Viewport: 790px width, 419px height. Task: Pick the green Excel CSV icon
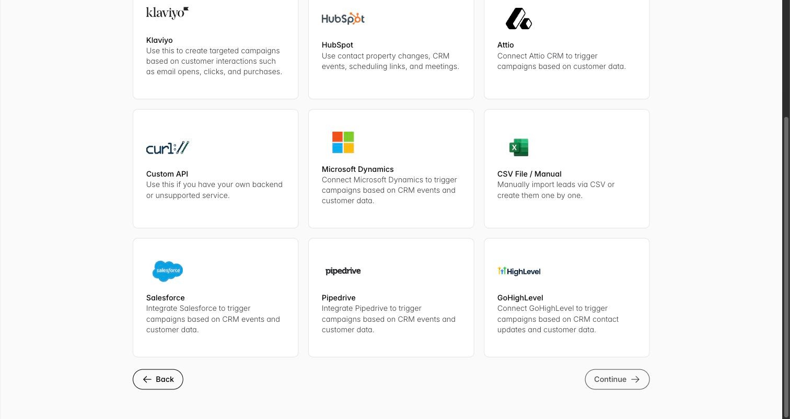(519, 147)
